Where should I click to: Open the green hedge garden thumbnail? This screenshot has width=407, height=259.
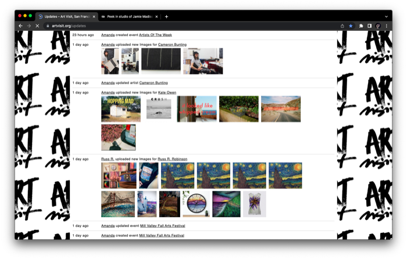239,109
